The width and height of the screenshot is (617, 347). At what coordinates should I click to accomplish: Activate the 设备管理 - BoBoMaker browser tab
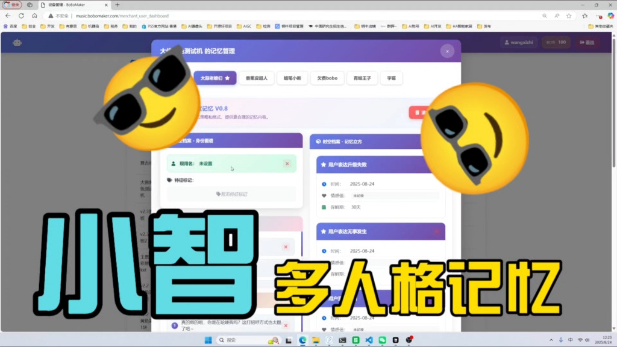[75, 5]
